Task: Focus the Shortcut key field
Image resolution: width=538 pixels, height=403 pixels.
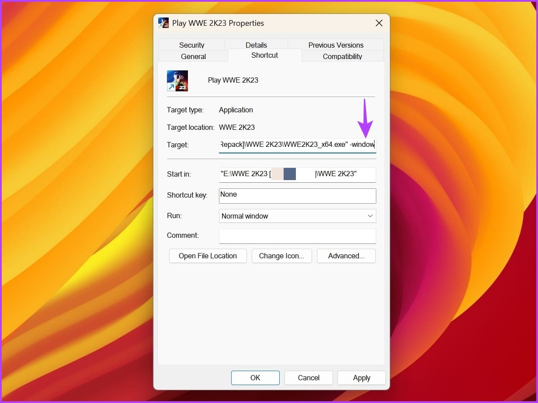Action: coord(297,195)
